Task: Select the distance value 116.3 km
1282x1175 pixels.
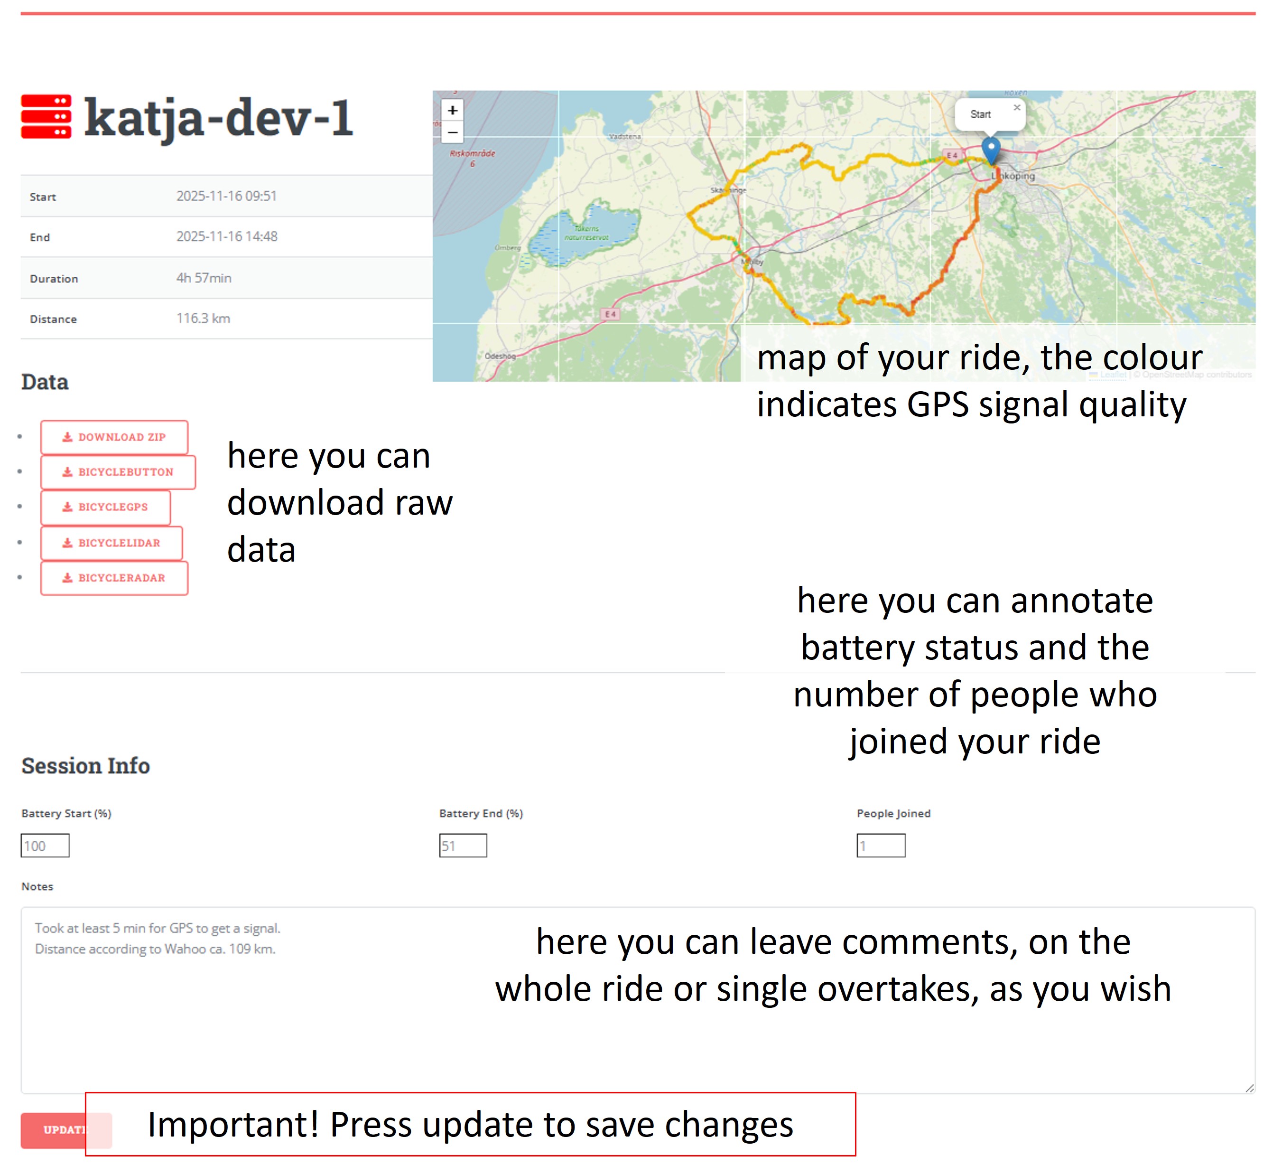Action: click(x=203, y=318)
